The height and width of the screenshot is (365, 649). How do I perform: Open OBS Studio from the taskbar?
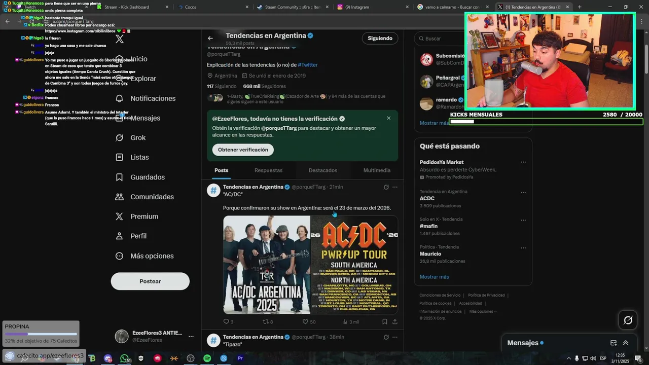click(x=191, y=358)
